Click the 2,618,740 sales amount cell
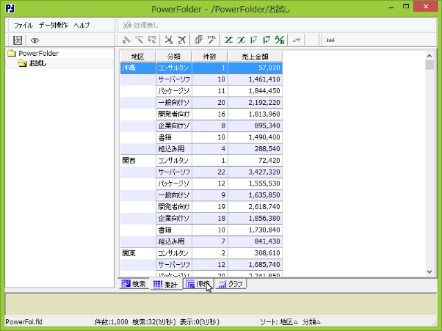This screenshot has height=331, width=442. (x=255, y=207)
